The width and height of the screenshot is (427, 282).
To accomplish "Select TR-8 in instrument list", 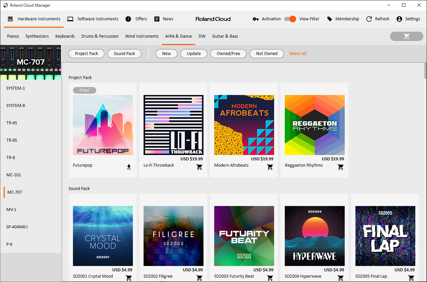I will point(31,158).
